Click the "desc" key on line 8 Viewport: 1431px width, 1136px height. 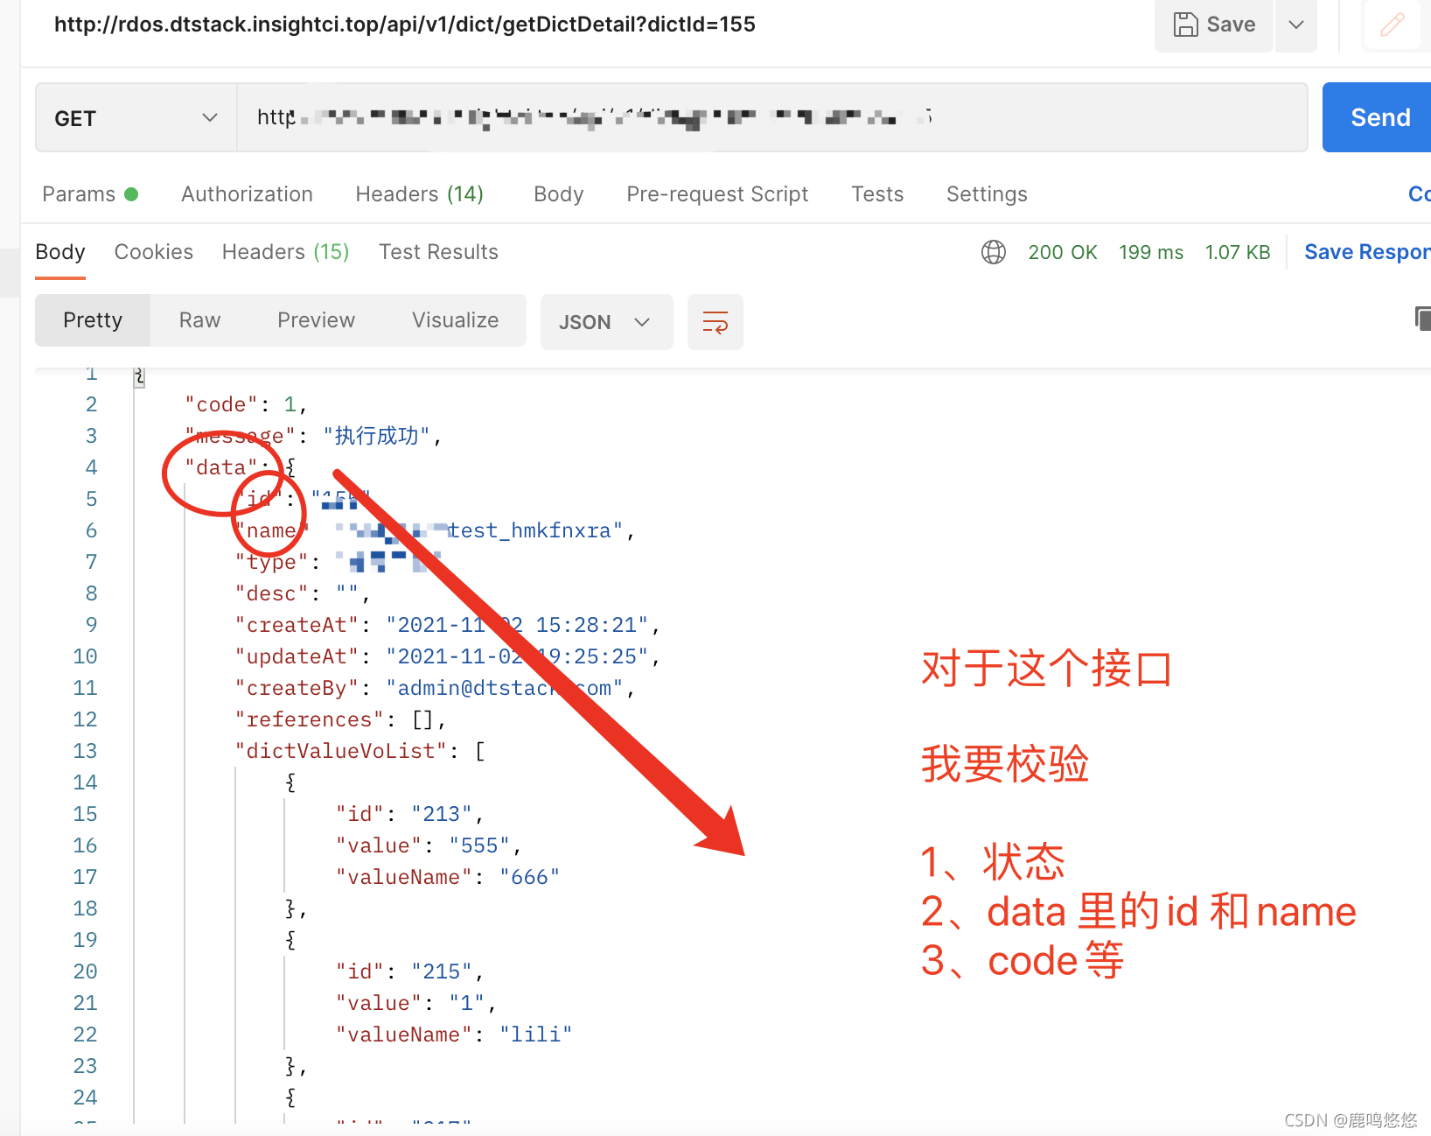(272, 593)
